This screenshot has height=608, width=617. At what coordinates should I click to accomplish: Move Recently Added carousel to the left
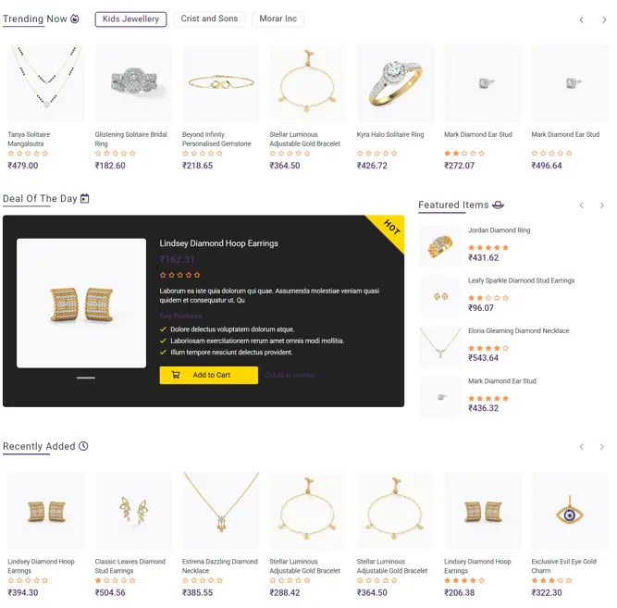pos(581,447)
